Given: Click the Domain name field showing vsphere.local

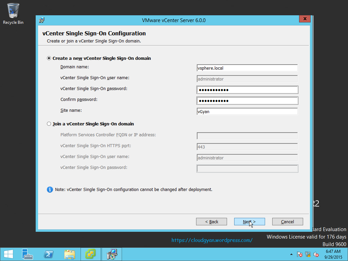Looking at the screenshot, I should click(x=247, y=68).
